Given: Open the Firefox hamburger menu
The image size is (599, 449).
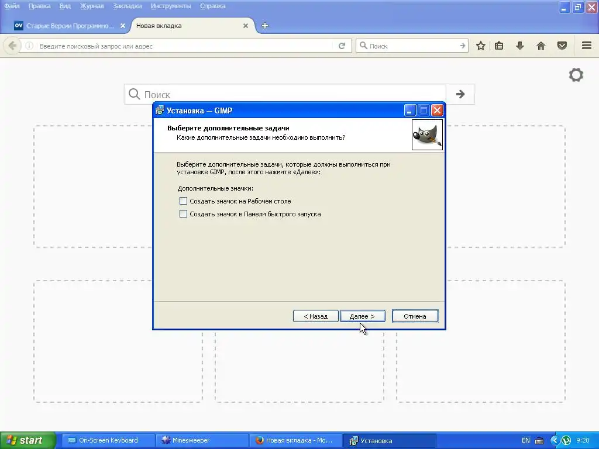Looking at the screenshot, I should click(x=587, y=46).
